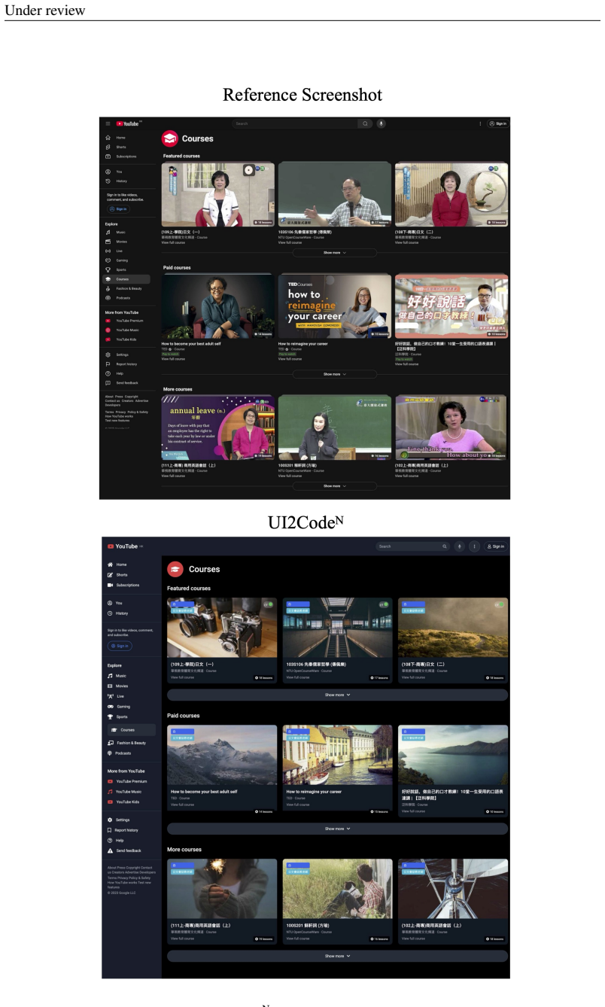Open the hamburger menu in the Reference Screenshot
The height and width of the screenshot is (1007, 605).
click(108, 123)
